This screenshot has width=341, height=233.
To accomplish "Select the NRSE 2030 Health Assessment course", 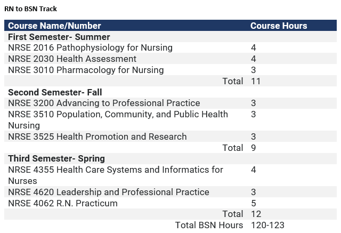I will tap(72, 59).
